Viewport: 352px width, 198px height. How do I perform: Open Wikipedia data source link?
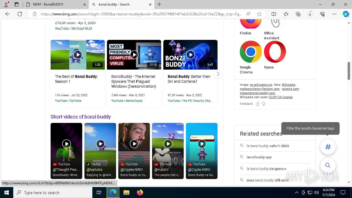tap(288, 85)
